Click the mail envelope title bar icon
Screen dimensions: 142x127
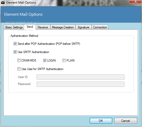tap(3, 3)
